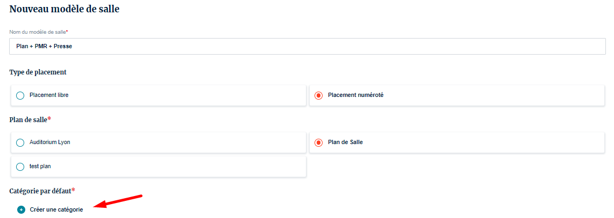This screenshot has height=218, width=614.
Task: Choose the Auditorium Lyon radio button
Action: (x=20, y=142)
